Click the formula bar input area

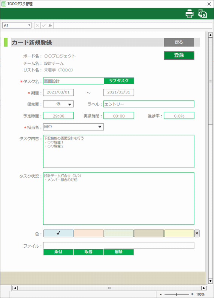[x=132, y=25]
